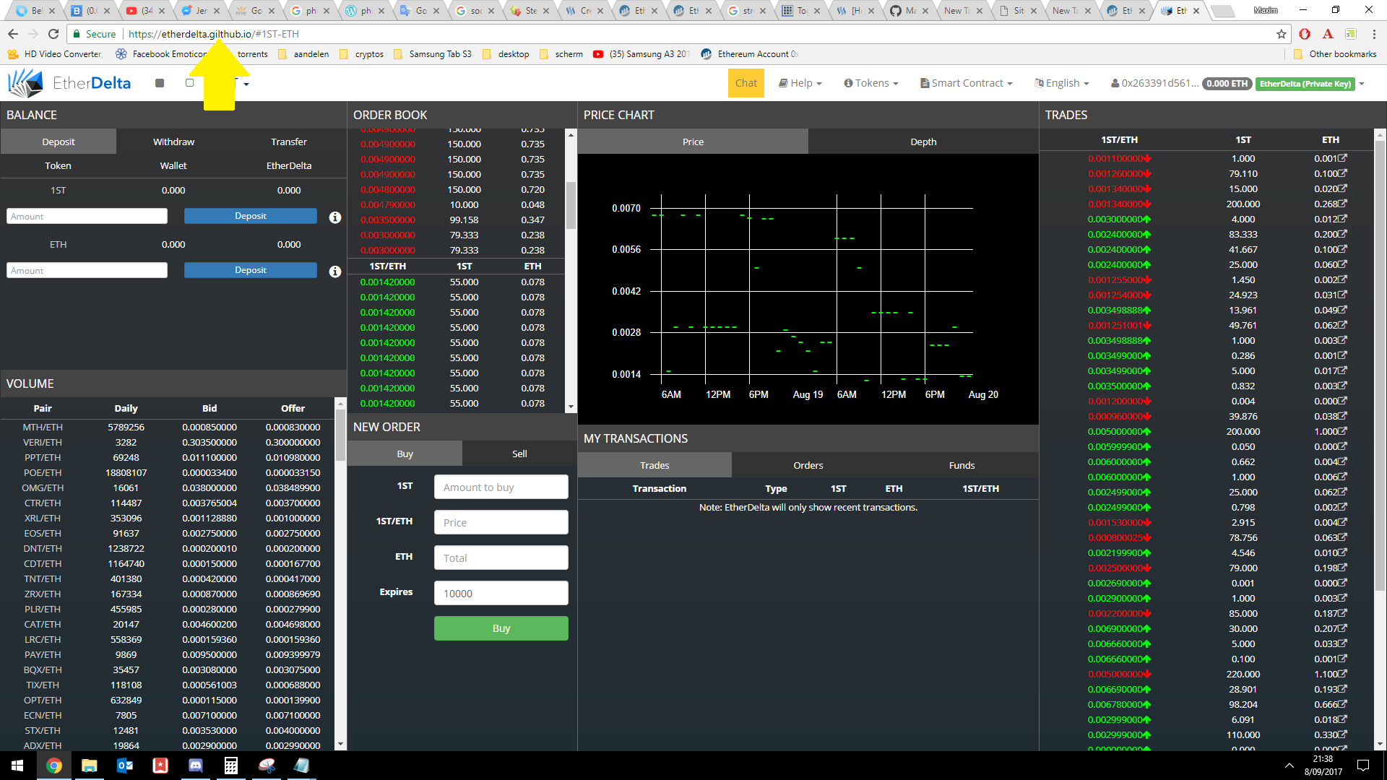Click the Opera extension icon
This screenshot has height=780, width=1387.
(x=1305, y=34)
